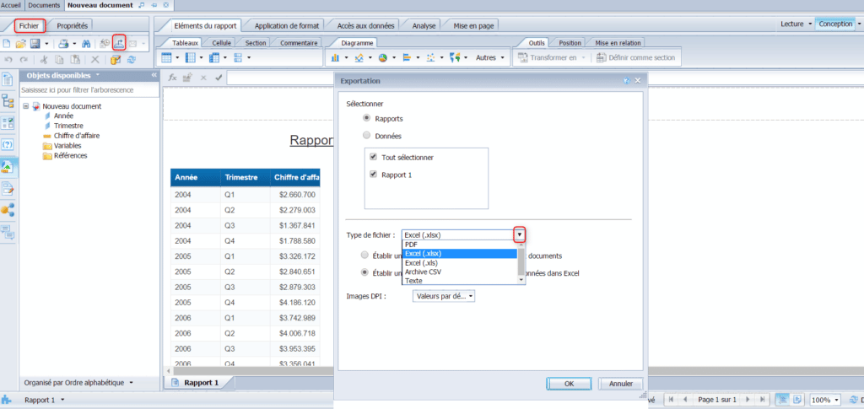The height and width of the screenshot is (409, 864).
Task: Insert vertical table icon in Tableaux
Action: click(167, 57)
